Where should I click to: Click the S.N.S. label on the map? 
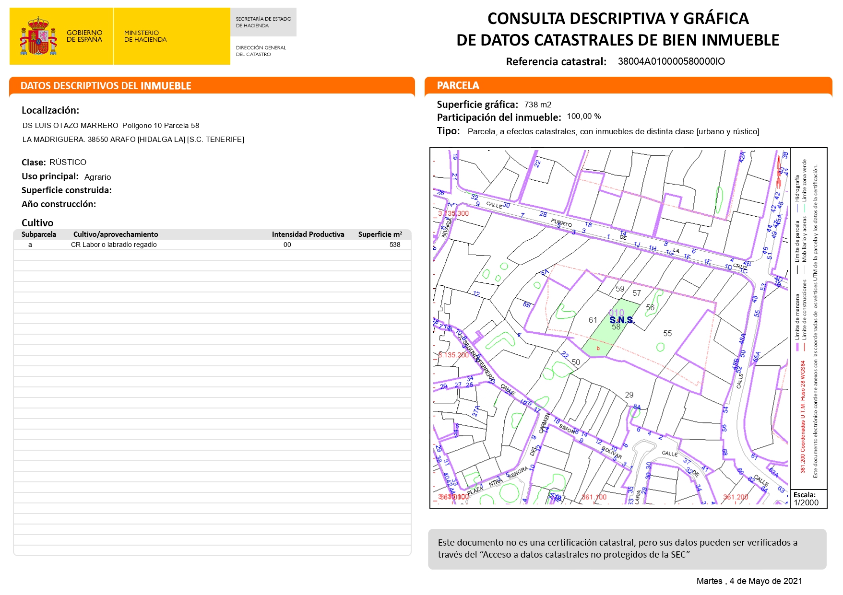point(622,320)
